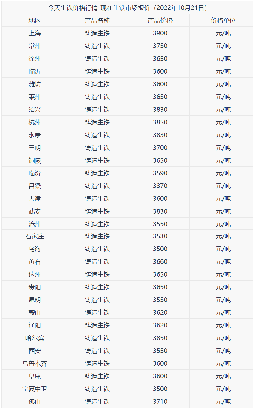Click the 黄石 price 3660

pos(160,262)
